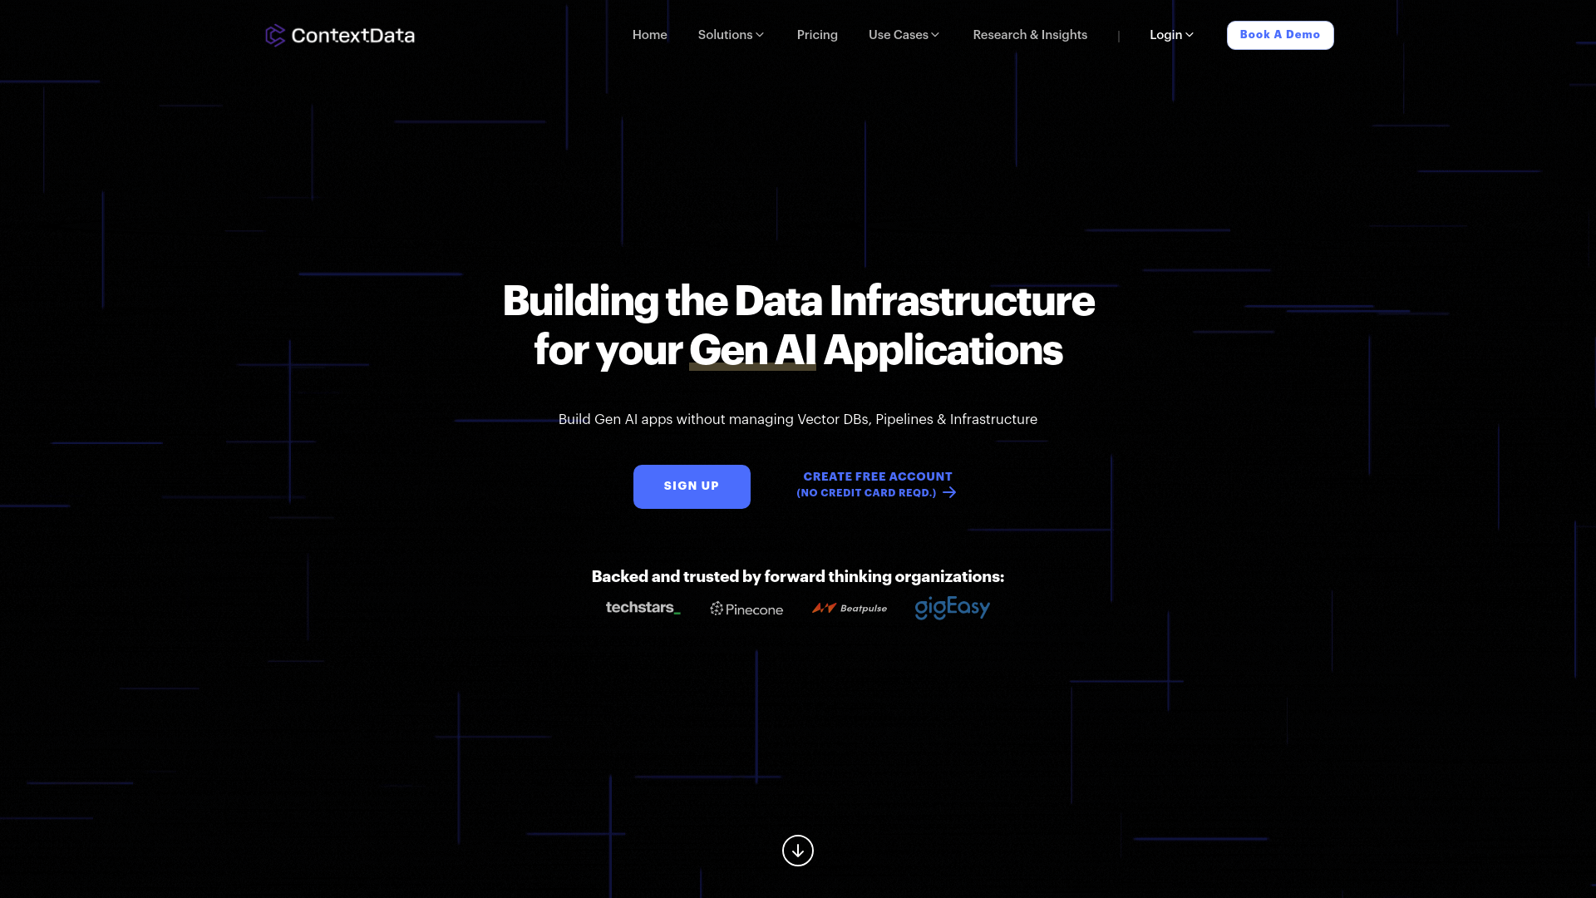
Task: Click the Use Cases dropdown chevron
Action: tap(935, 35)
